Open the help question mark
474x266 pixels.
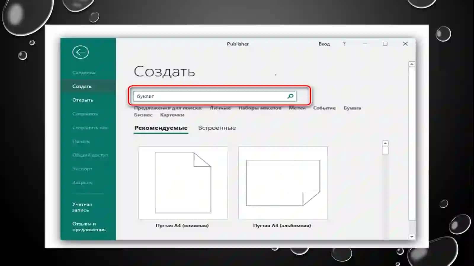pos(344,44)
